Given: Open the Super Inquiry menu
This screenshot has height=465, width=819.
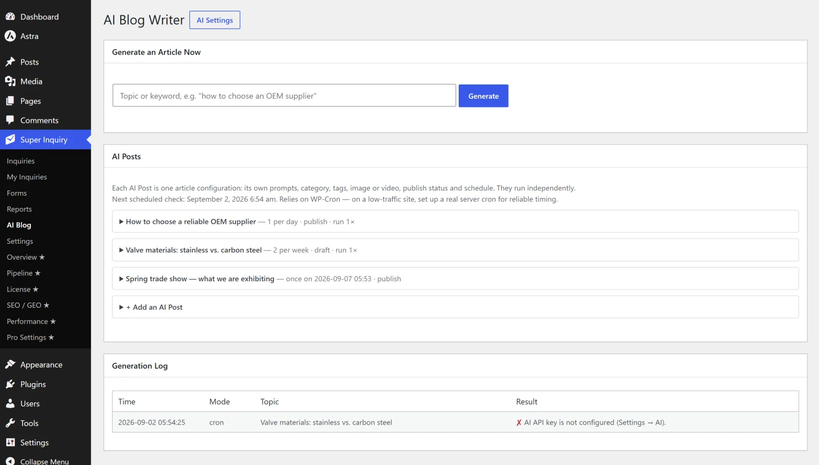Looking at the screenshot, I should click(46, 140).
